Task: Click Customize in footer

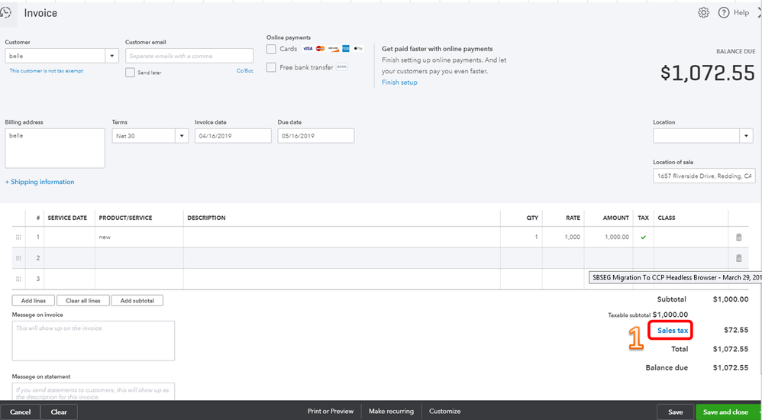Action: click(444, 412)
